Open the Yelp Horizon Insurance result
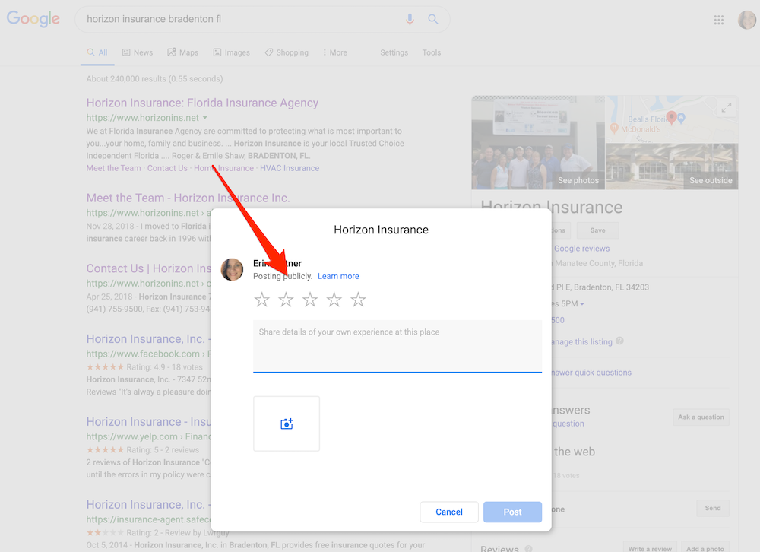This screenshot has height=552, width=760. point(148,421)
